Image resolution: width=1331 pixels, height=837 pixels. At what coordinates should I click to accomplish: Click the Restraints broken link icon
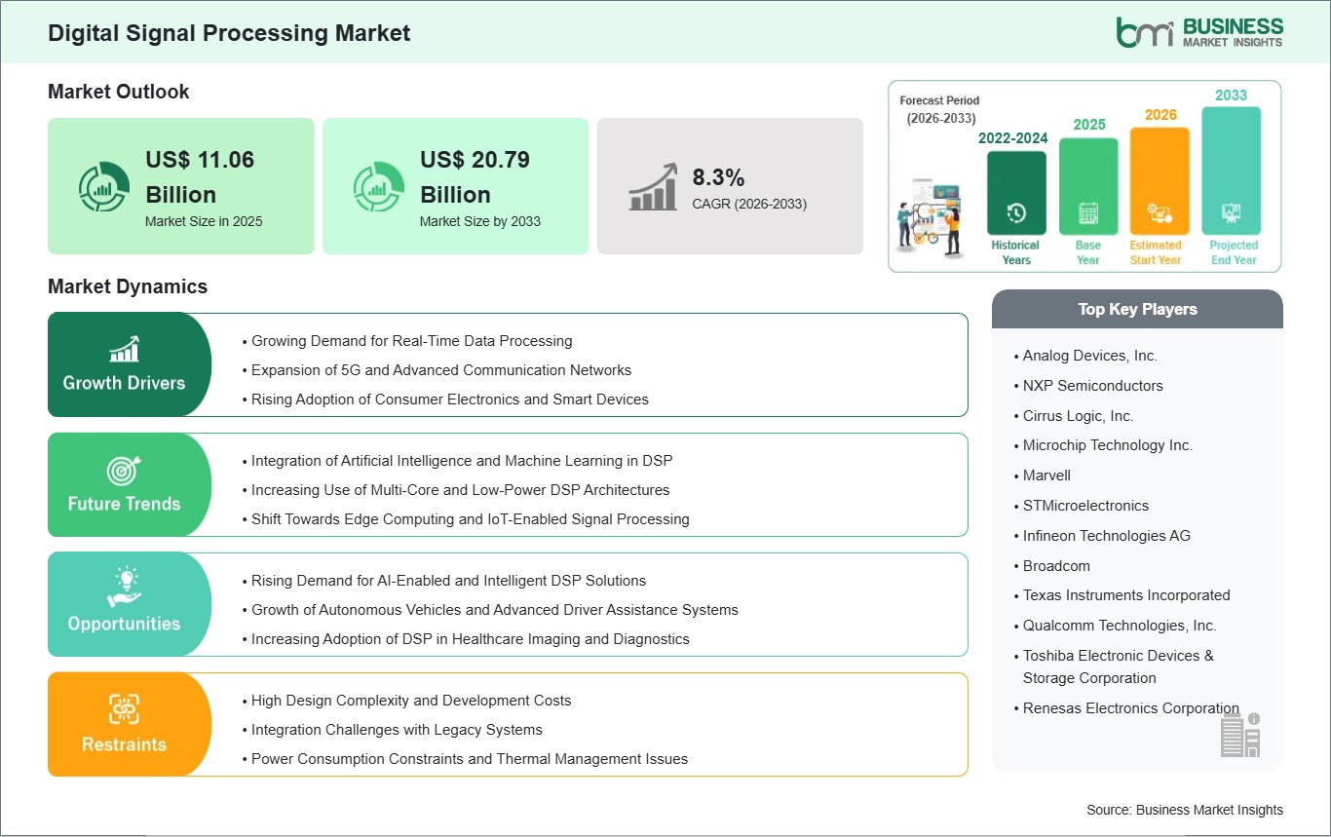[x=124, y=709]
